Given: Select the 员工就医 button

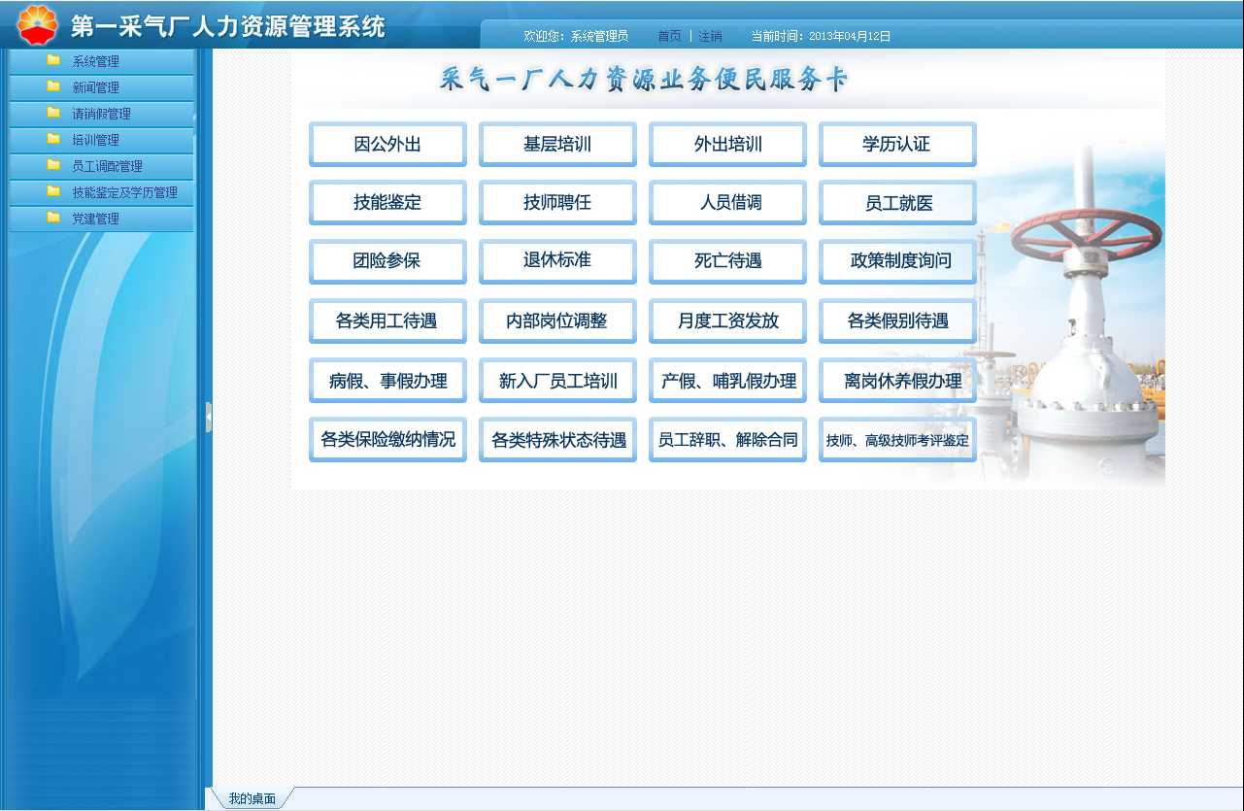Looking at the screenshot, I should (x=897, y=203).
